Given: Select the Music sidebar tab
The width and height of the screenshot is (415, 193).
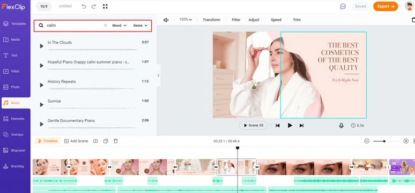Looking at the screenshot, I should point(16,103).
